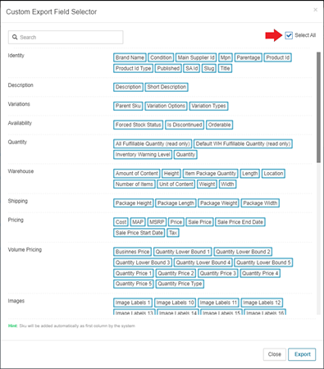Toggle the Published field tag
Image resolution: width=324 pixels, height=369 pixels.
tap(168, 68)
